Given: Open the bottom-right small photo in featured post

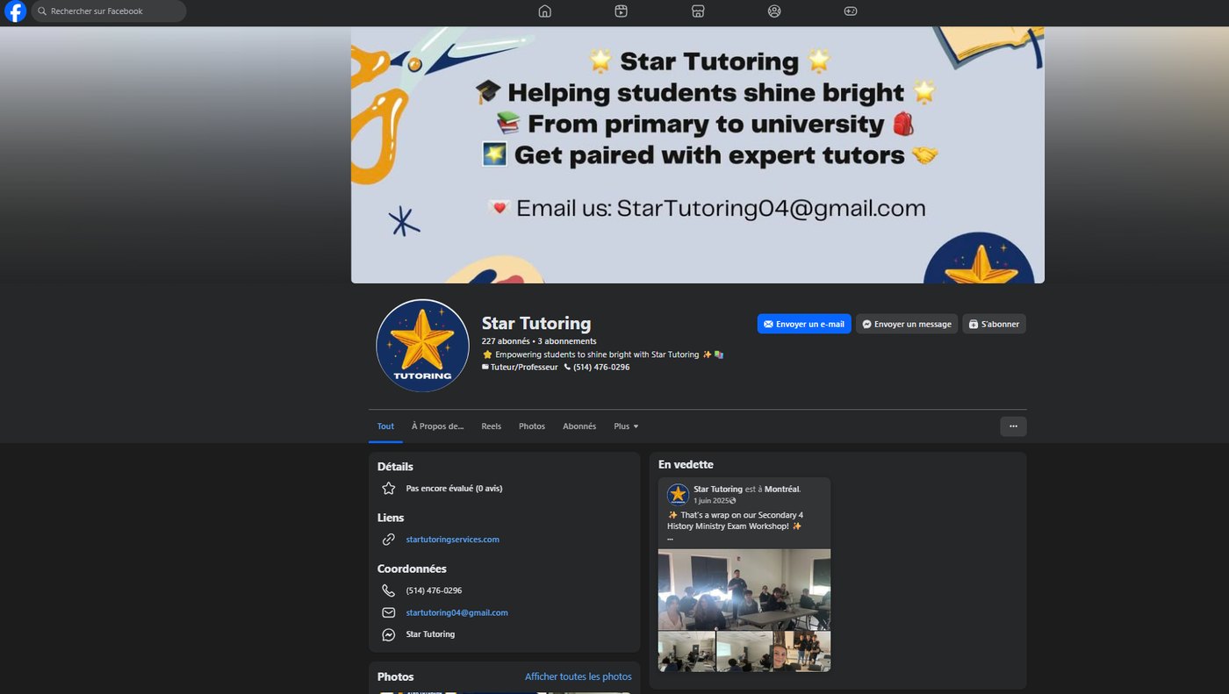Looking at the screenshot, I should (802, 652).
